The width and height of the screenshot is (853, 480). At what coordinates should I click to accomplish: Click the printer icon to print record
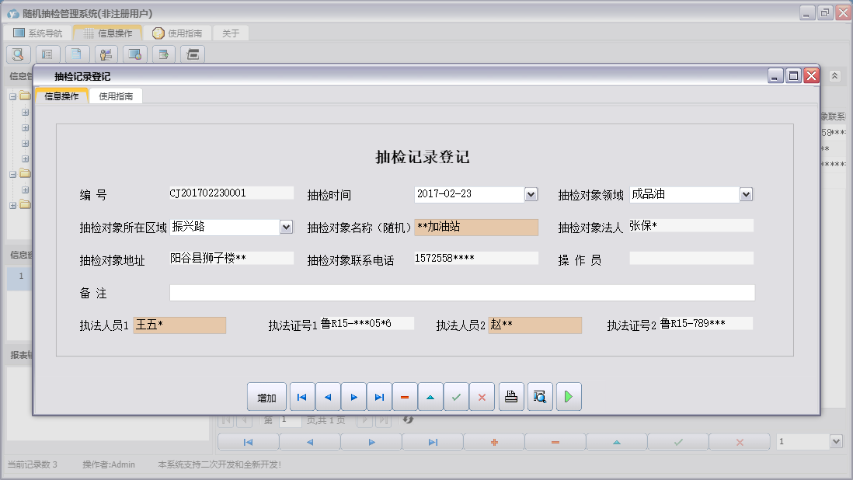pos(511,397)
